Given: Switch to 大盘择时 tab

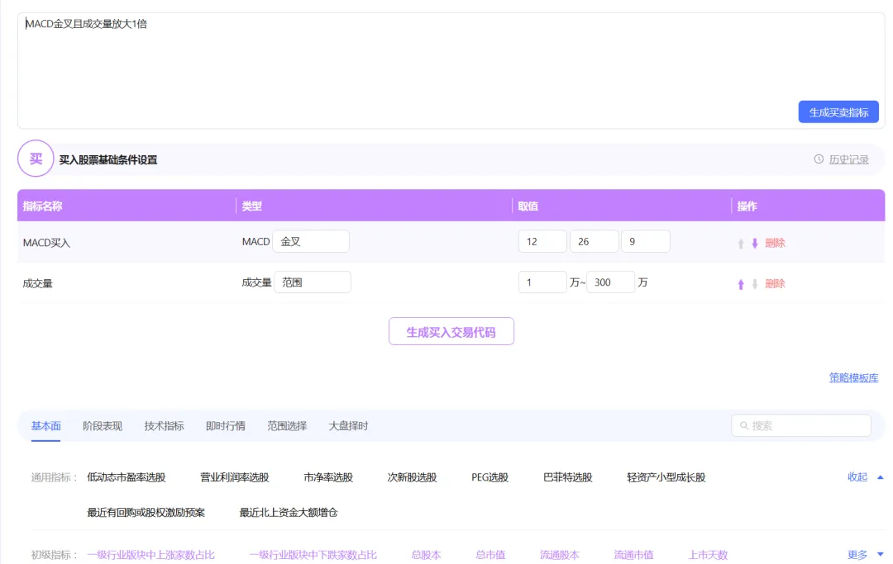Looking at the screenshot, I should click(x=349, y=426).
